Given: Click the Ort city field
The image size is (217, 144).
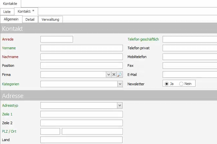Looking at the screenshot, I should 92,131.
